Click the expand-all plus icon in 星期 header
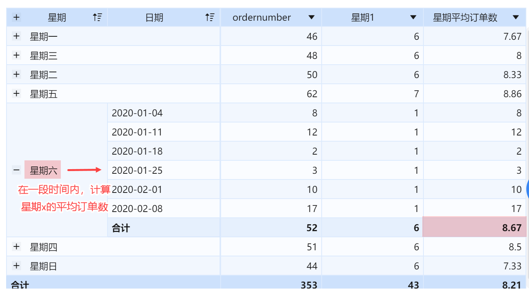This screenshot has height=292, width=529. pyautogui.click(x=16, y=17)
